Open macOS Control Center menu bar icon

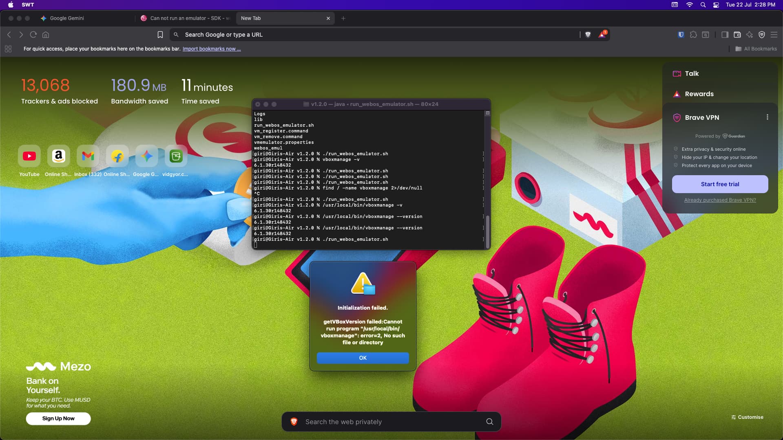pos(716,5)
